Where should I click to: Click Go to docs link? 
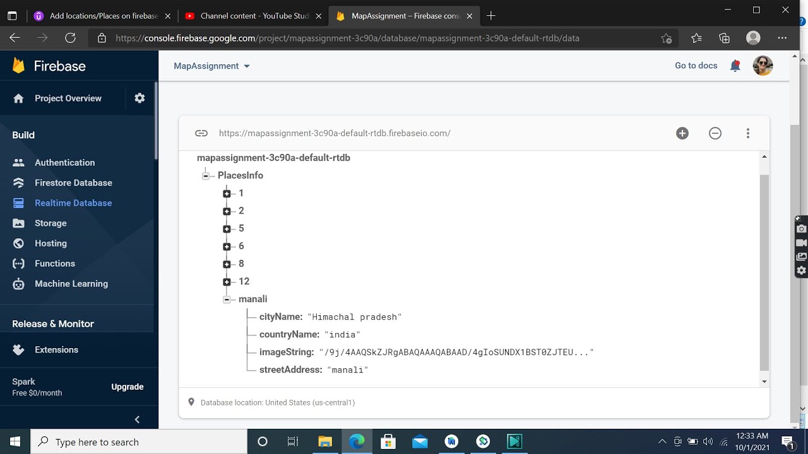tap(696, 66)
